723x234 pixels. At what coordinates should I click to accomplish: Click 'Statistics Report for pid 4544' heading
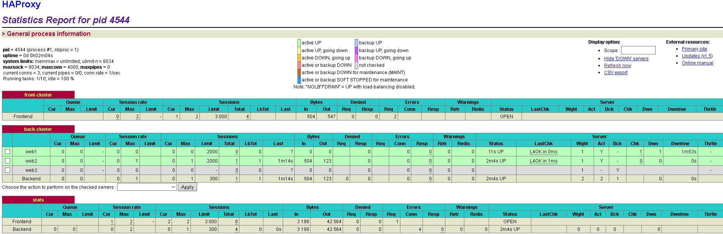[x=66, y=20]
